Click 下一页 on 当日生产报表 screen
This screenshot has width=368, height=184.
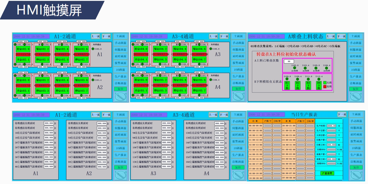click(342, 114)
